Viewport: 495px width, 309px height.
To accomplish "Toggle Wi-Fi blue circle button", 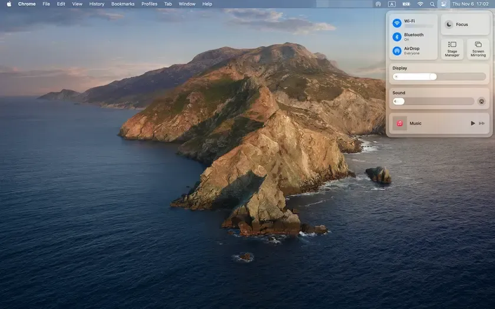I will pyautogui.click(x=397, y=23).
